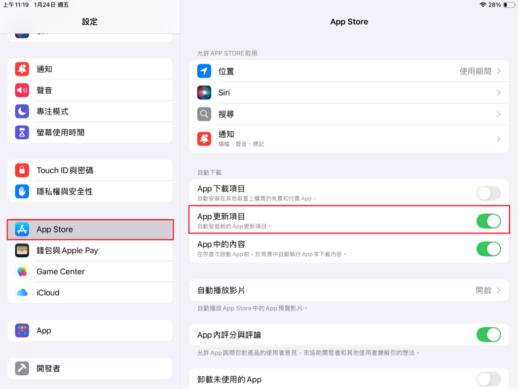Open iCloud settings
This screenshot has width=519, height=389.
pyautogui.click(x=90, y=293)
